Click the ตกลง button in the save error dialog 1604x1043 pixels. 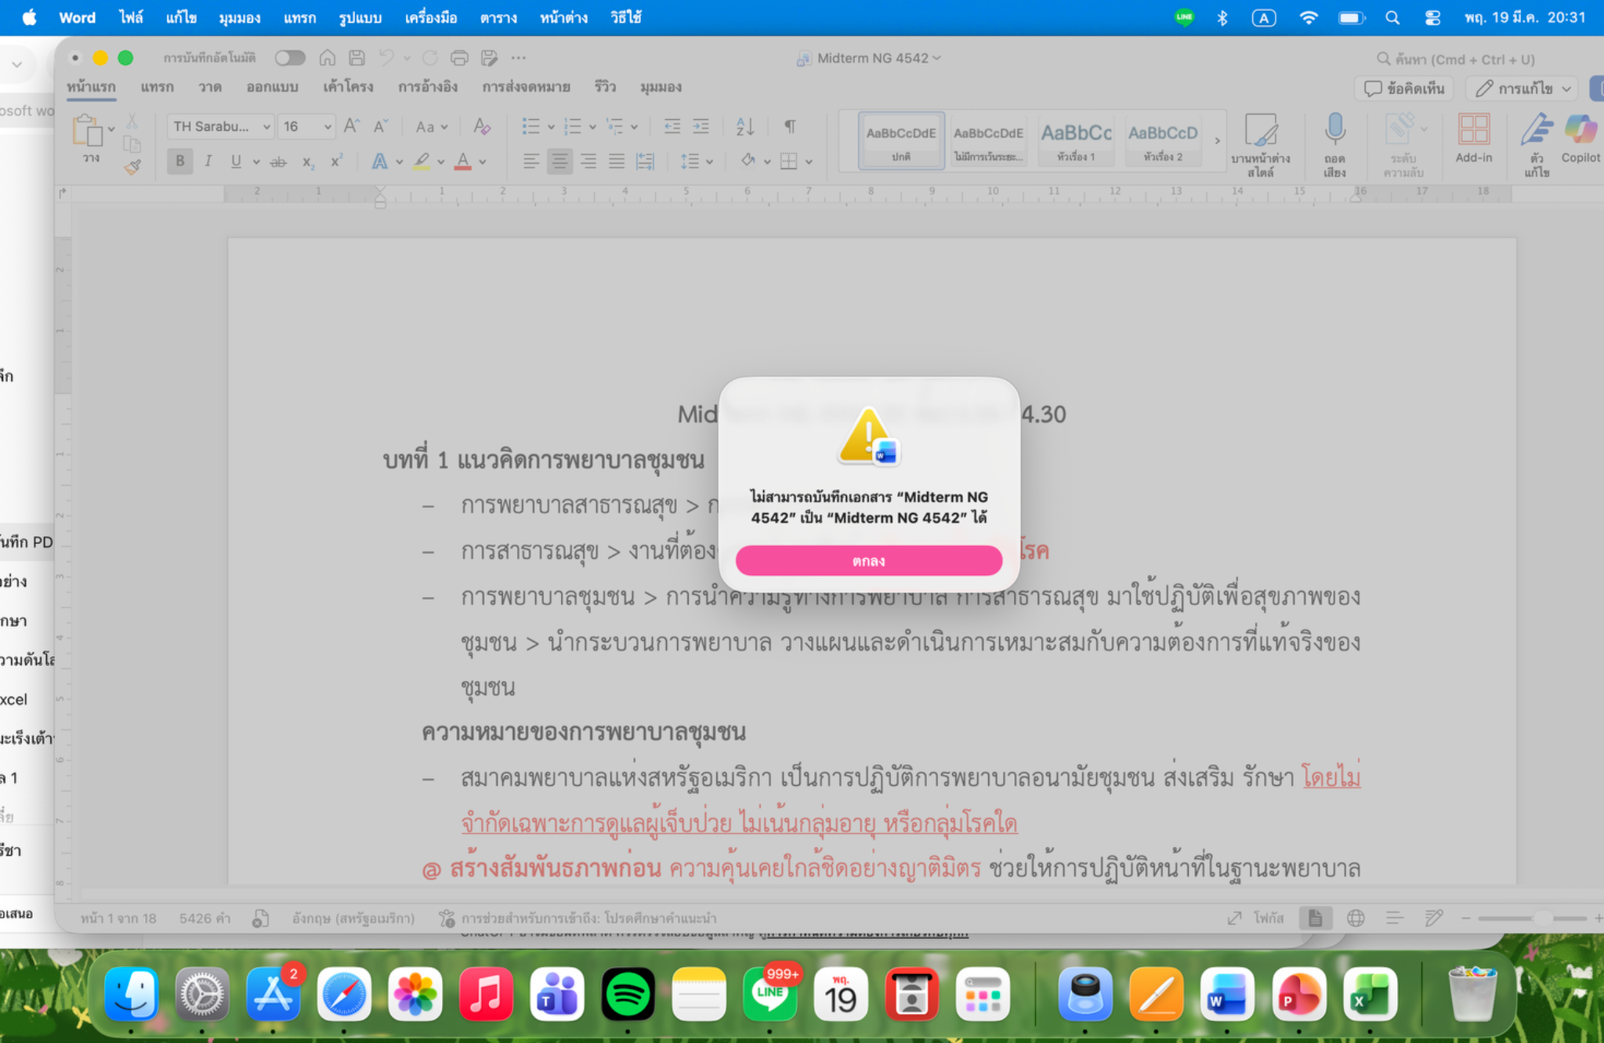868,561
